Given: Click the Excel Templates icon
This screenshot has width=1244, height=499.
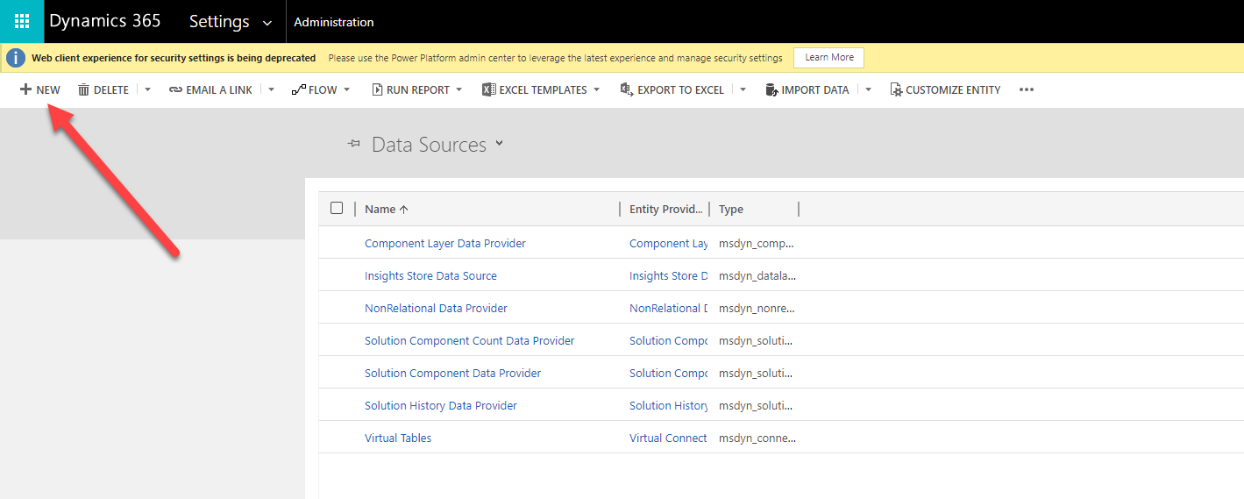Looking at the screenshot, I should [x=489, y=89].
